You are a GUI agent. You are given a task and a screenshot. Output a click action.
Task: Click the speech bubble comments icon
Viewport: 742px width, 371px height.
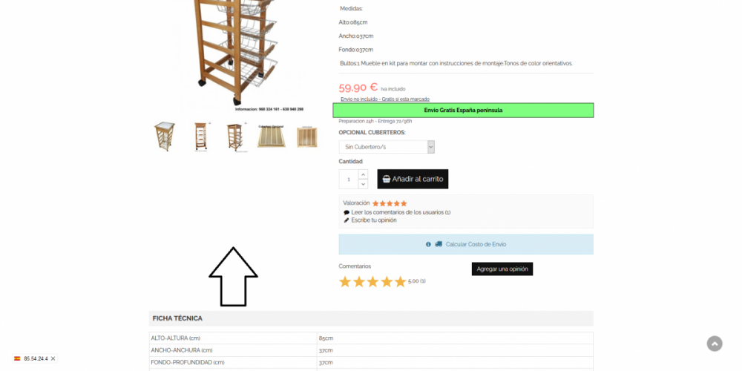(x=347, y=212)
